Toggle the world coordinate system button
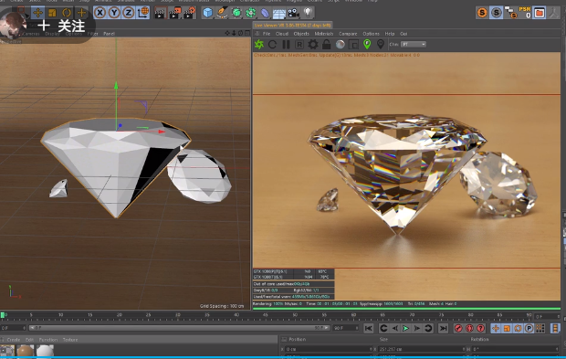 coord(142,13)
